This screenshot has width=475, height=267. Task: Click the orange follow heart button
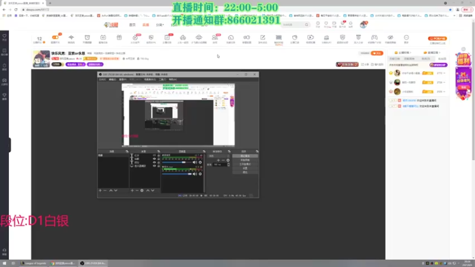point(377,53)
